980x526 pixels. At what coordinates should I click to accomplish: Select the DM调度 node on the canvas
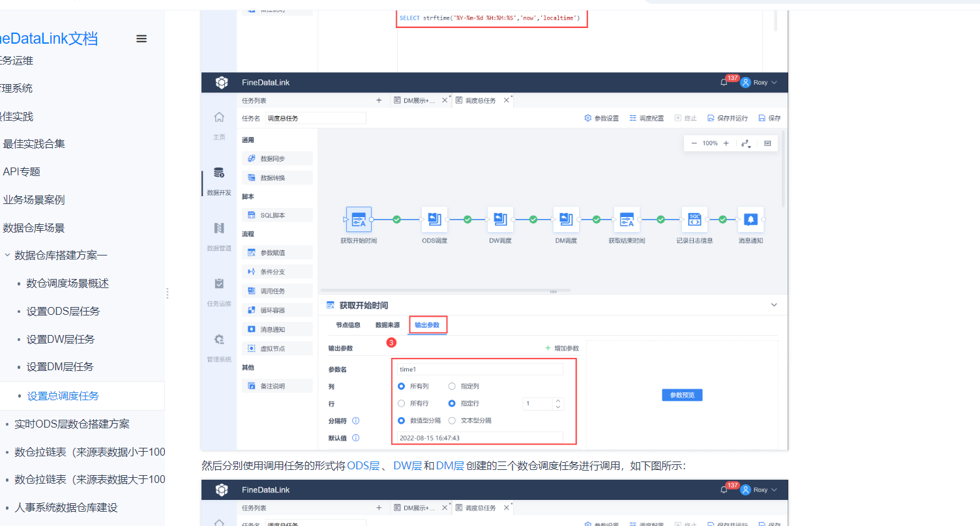[x=566, y=220]
